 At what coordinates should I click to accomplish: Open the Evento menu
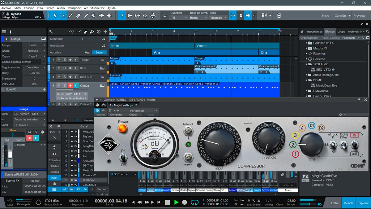click(50, 8)
